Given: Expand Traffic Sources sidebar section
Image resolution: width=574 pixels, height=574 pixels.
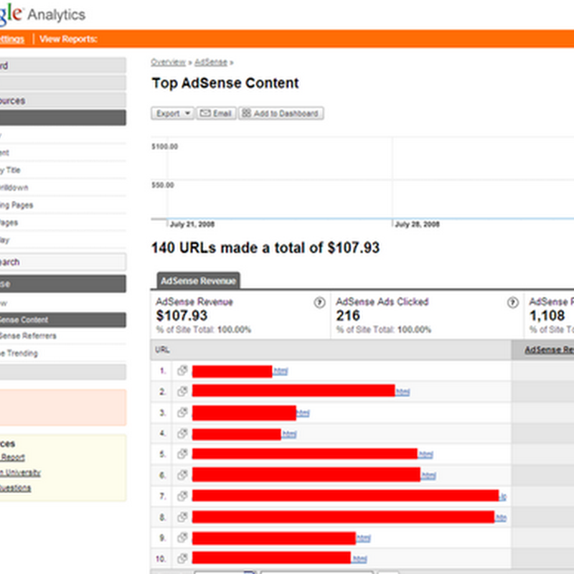Looking at the screenshot, I should [63, 100].
